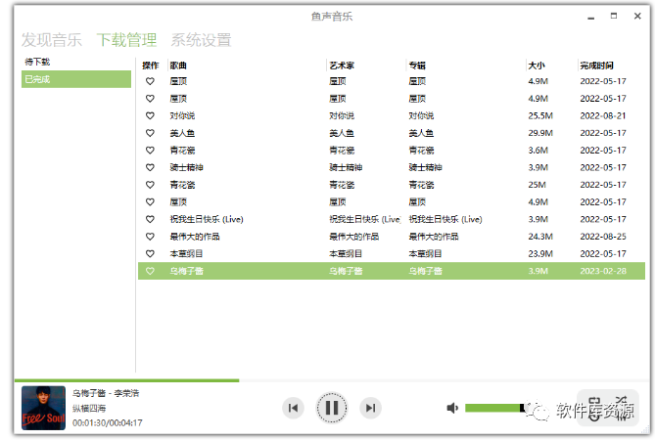Click the heart icon for 美人鱼
655x440 pixels.
coord(150,133)
